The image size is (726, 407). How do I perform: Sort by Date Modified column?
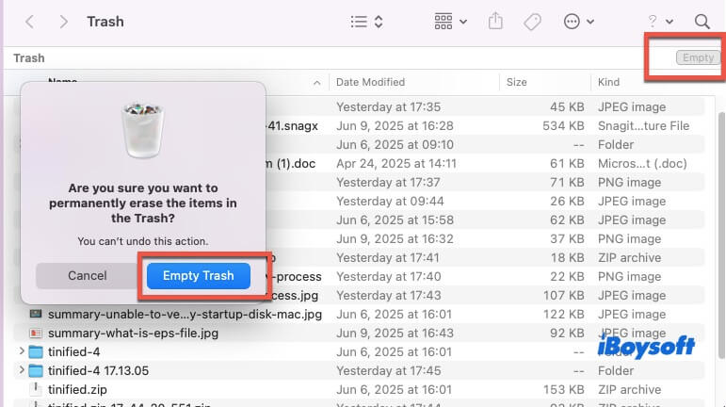pos(370,82)
